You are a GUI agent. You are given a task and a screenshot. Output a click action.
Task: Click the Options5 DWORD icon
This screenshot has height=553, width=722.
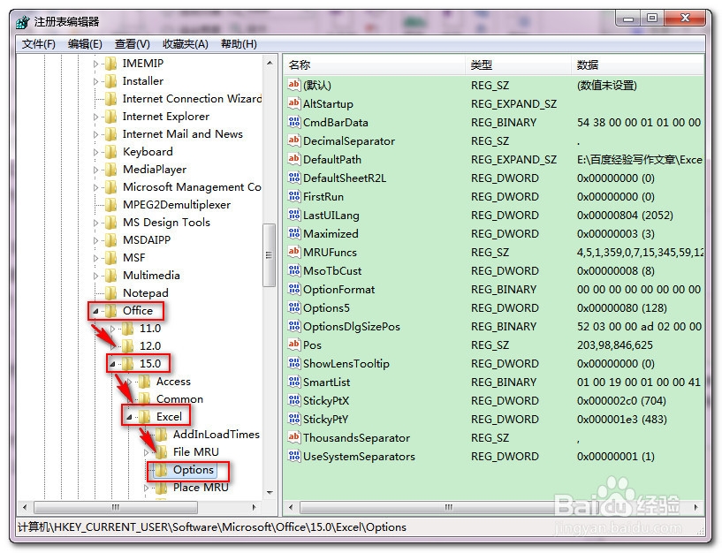tap(293, 307)
